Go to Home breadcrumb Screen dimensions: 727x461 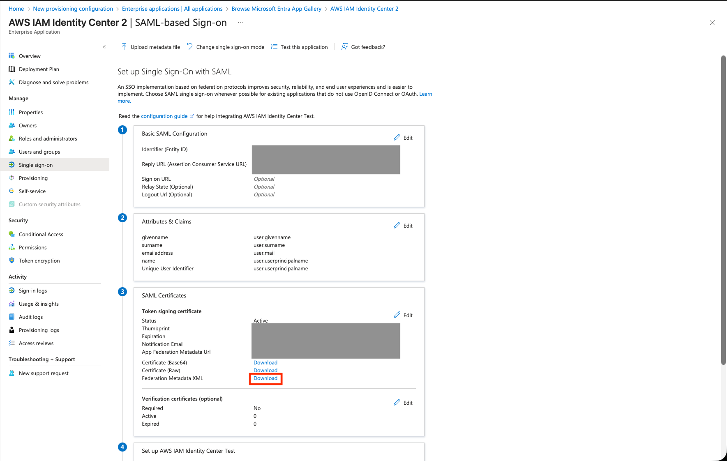pyautogui.click(x=16, y=9)
